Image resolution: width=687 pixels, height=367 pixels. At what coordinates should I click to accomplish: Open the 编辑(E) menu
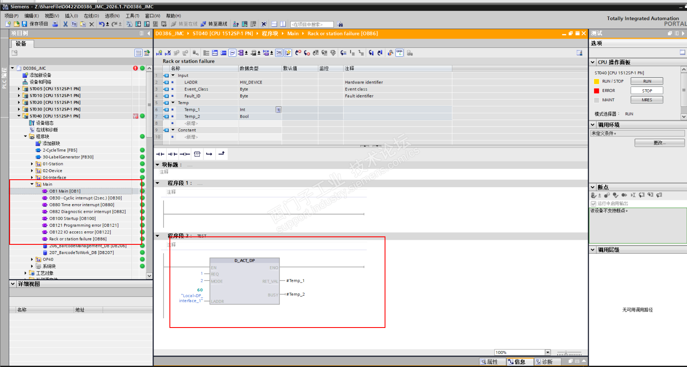pos(31,16)
